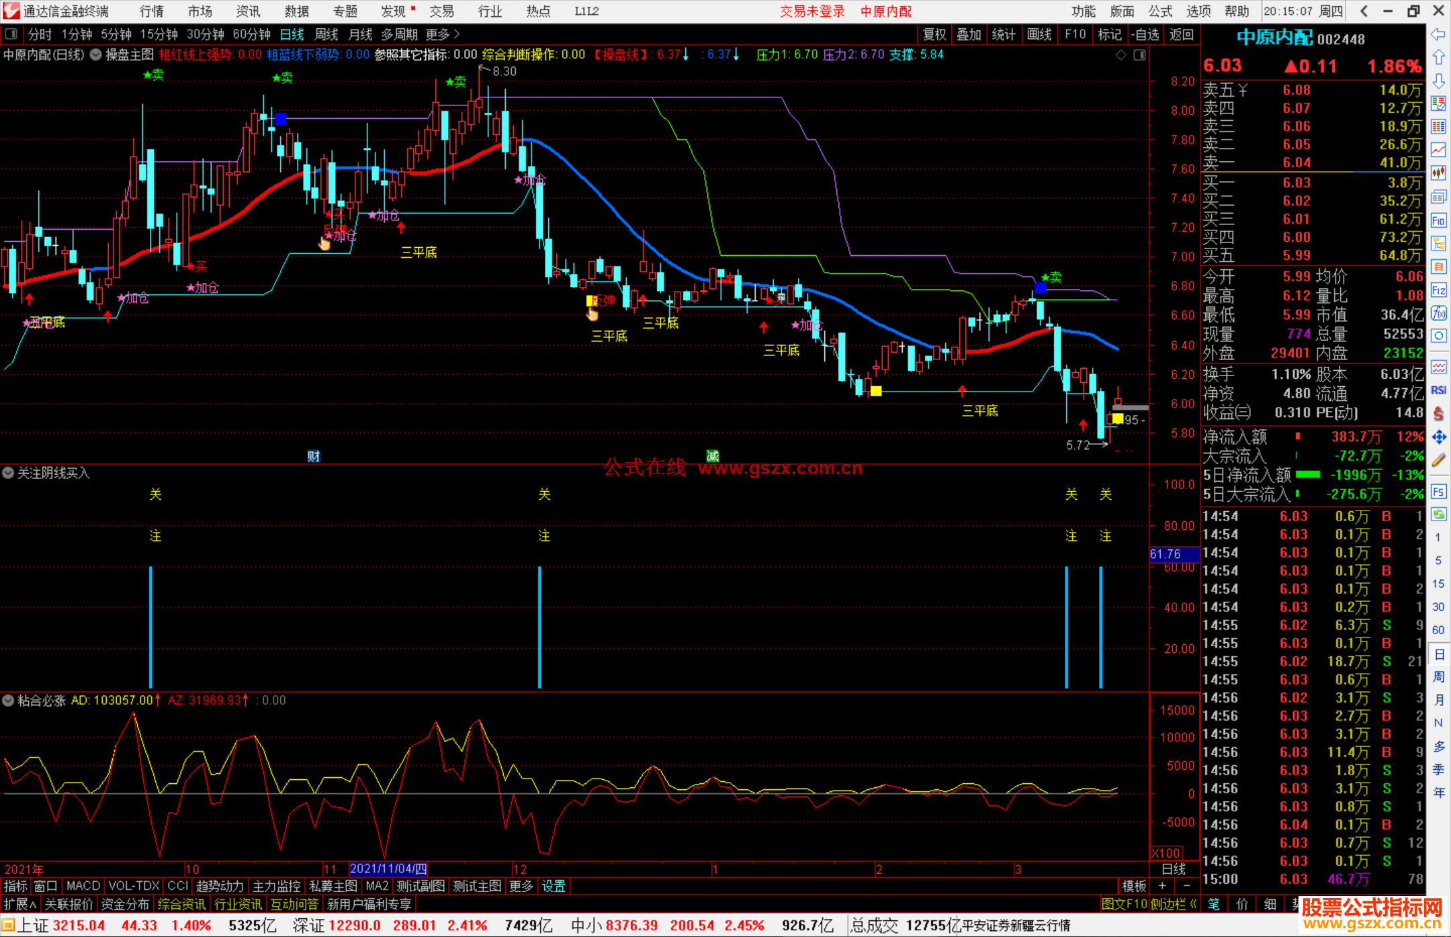Viewport: 1451px width, 937px height.
Task: Open the 日线 period selector at bottom right
Action: pyautogui.click(x=1174, y=868)
